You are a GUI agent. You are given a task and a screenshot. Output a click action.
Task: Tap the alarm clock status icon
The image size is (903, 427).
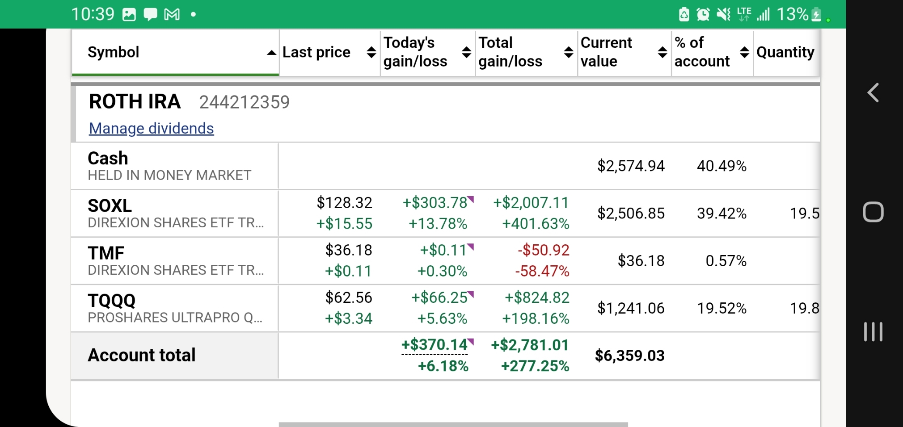tap(703, 15)
